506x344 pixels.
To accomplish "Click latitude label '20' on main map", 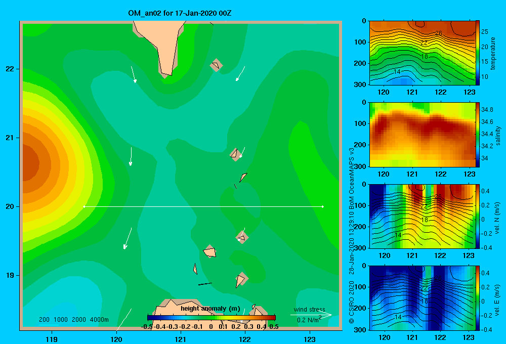I will point(10,206).
